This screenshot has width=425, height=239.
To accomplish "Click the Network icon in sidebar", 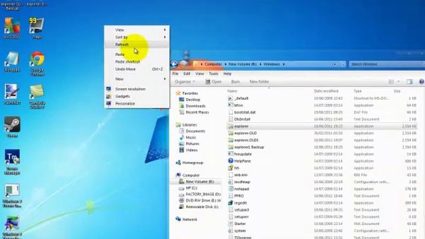I will click(178, 219).
